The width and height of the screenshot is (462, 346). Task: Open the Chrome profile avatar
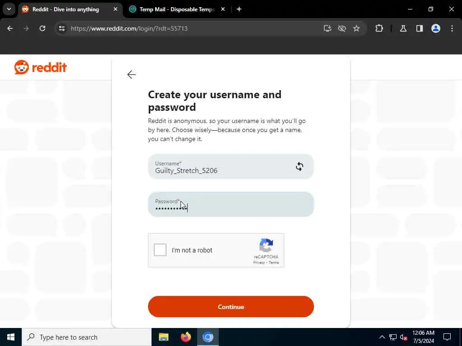pos(436,28)
